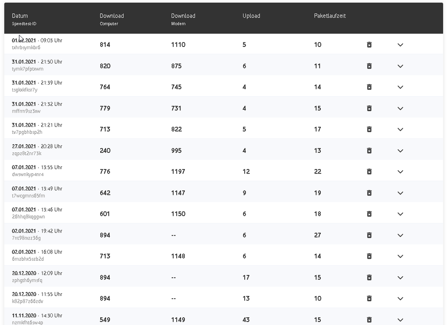
Task: Expand details for speedtest txhrbsymkbr6
Action: pos(400,45)
